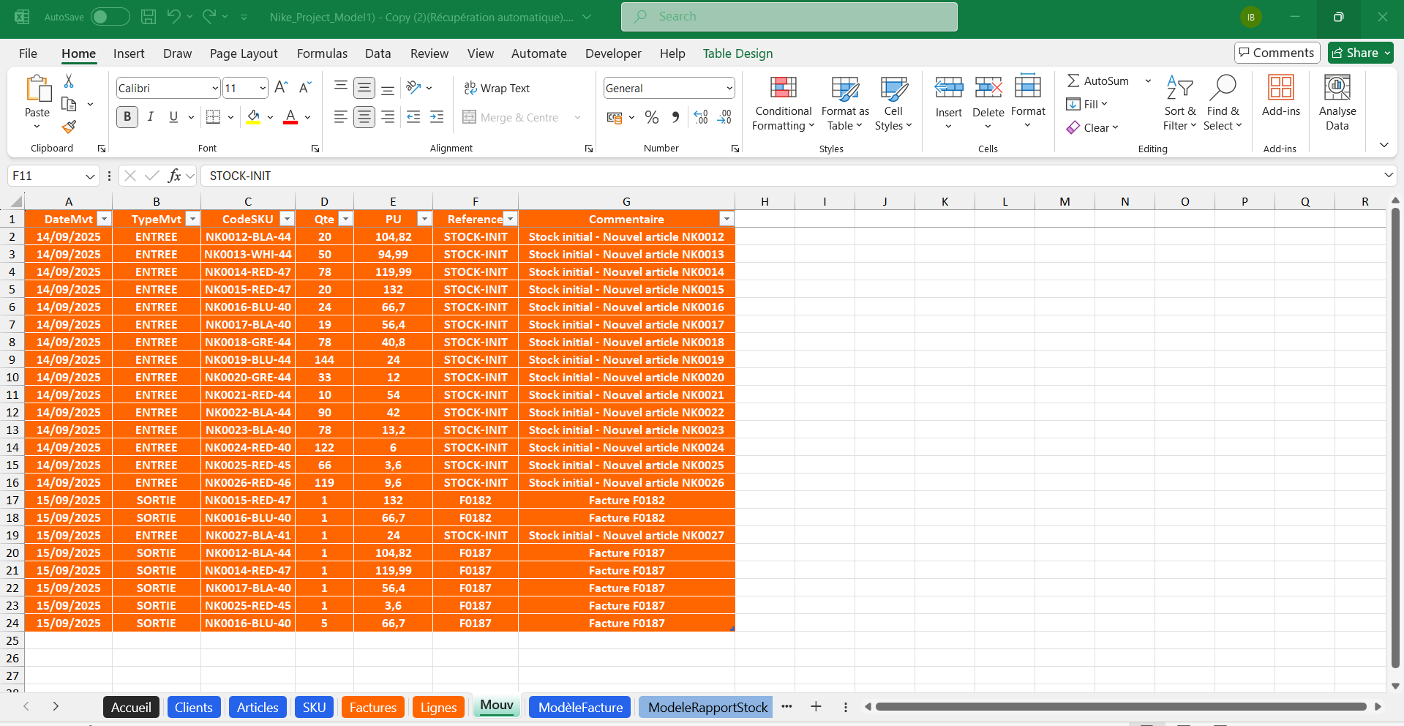Screen dimensions: 1404x726
Task: Open Conditional Formatting menu
Action: point(783,104)
